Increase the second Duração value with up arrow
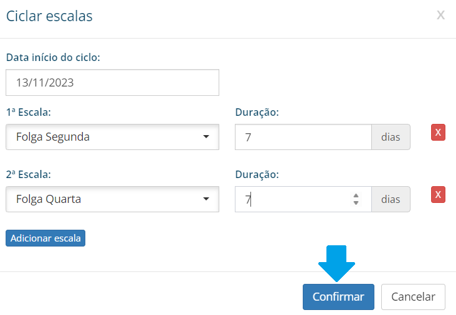Image resolution: width=456 pixels, height=315 pixels. coord(356,195)
